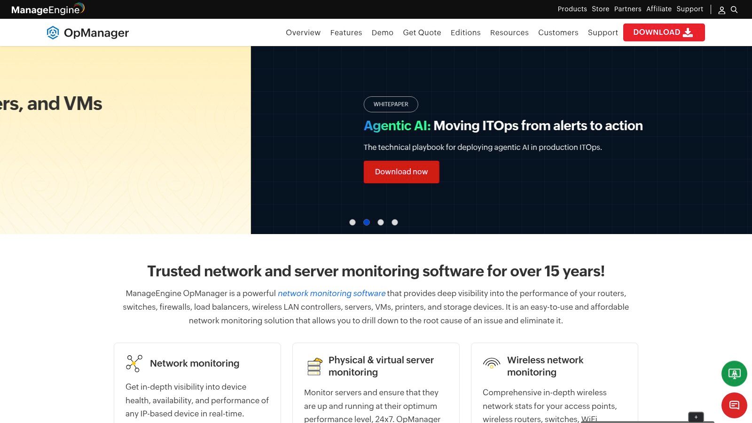Click the ManageEngine logo
752x423 pixels.
pyautogui.click(x=47, y=9)
